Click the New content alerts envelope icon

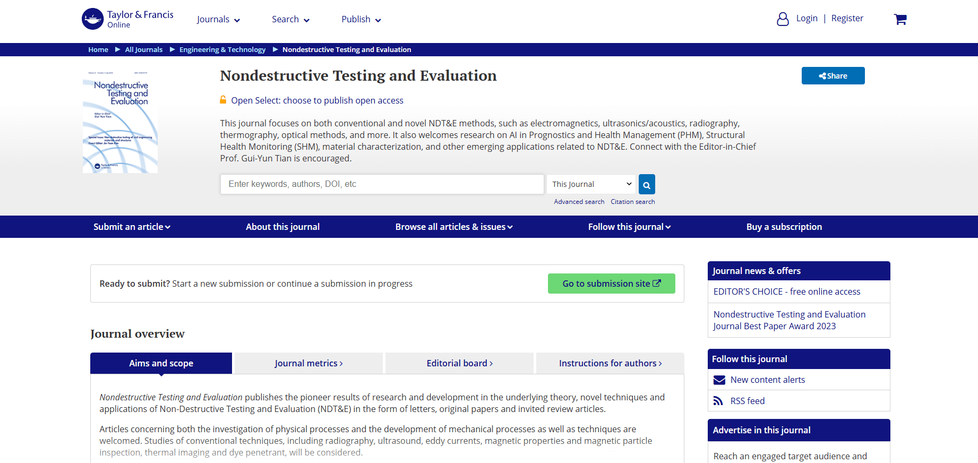(719, 380)
